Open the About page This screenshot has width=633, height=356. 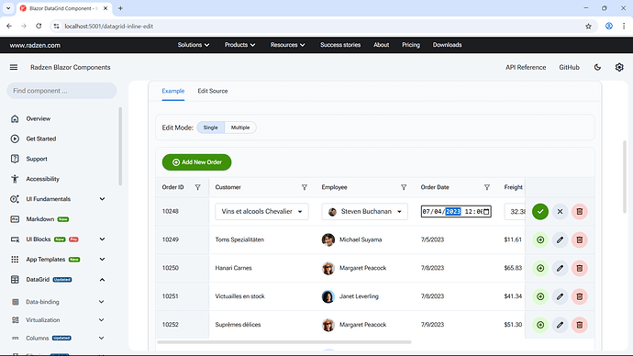(381, 45)
